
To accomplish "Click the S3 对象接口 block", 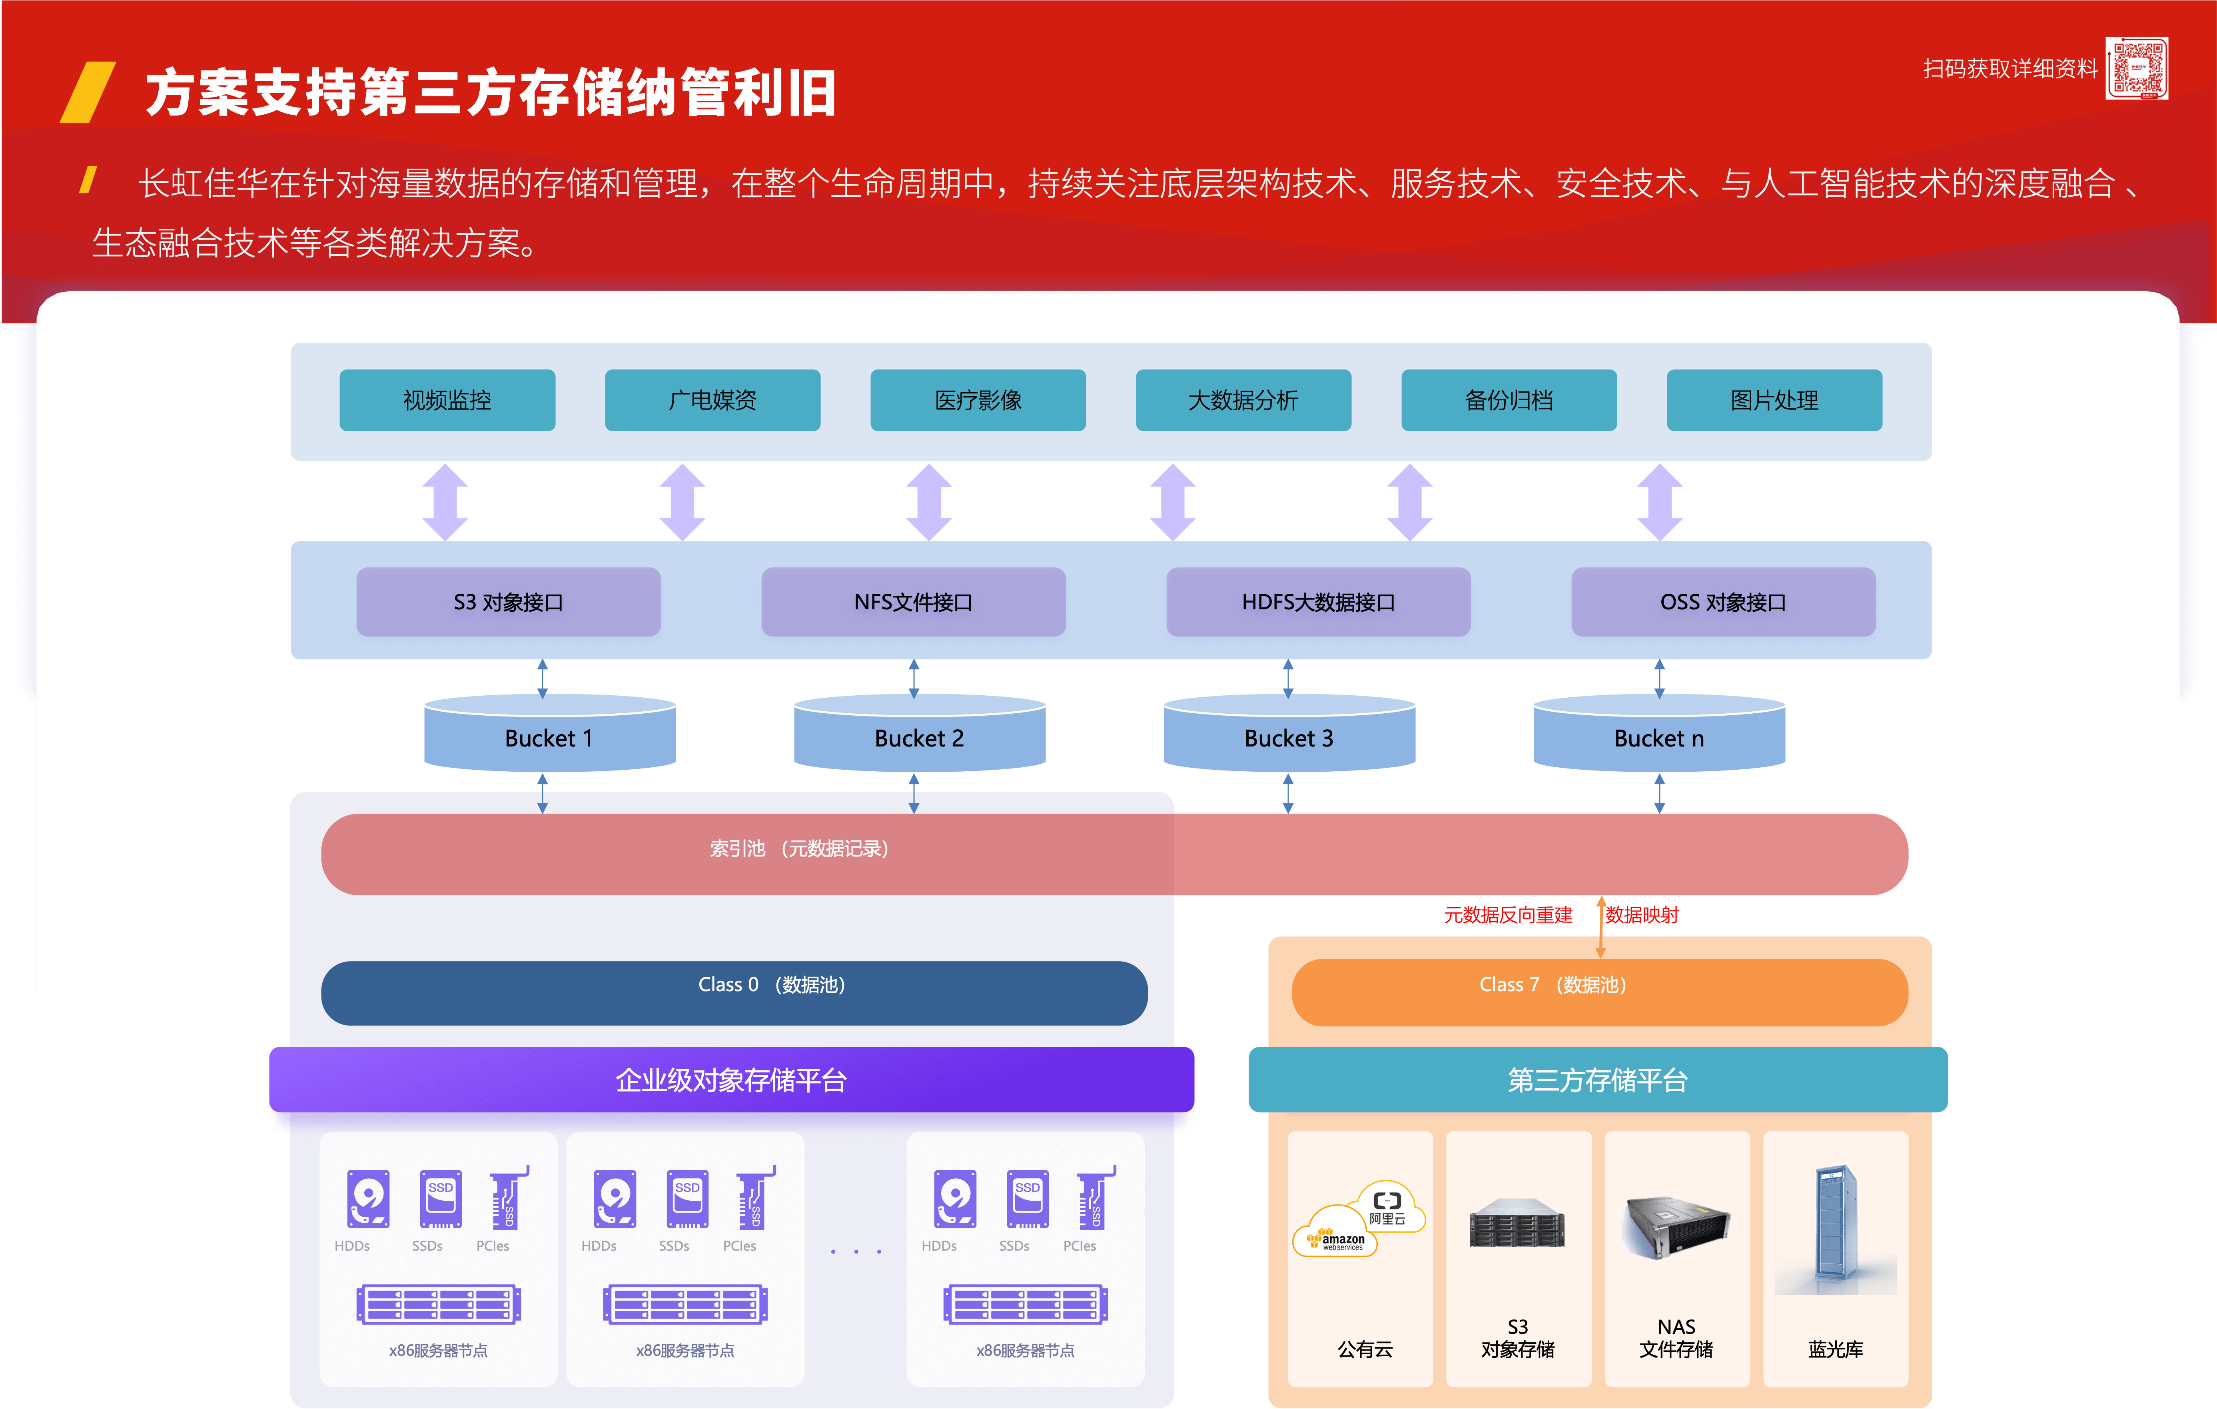I will 508,601.
